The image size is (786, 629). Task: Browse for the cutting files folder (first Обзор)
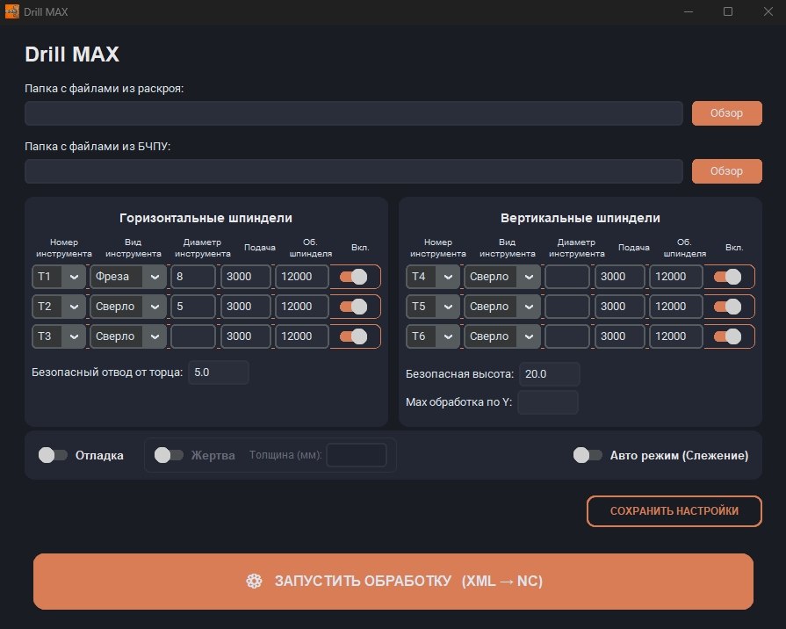[x=727, y=113]
